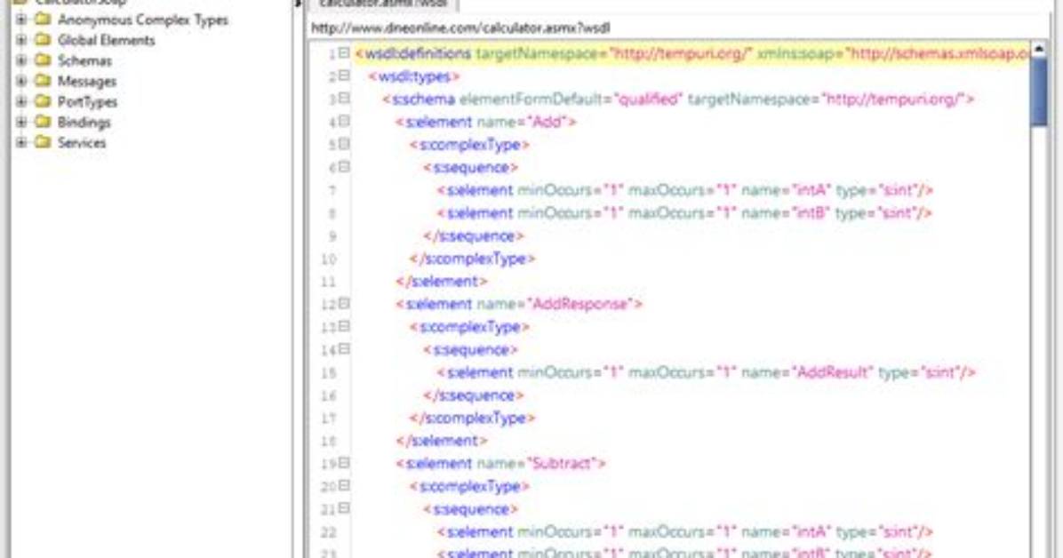Viewport: 1063px width, 558px height.
Task: Click the Anonymous Complex Types folder icon
Action: (43, 20)
